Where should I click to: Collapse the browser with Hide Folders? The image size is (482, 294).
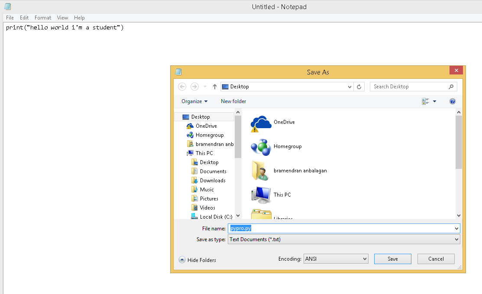tap(197, 260)
